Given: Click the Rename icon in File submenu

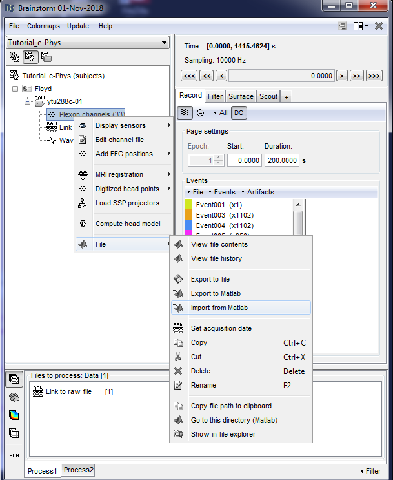Looking at the screenshot, I should coord(179,385).
